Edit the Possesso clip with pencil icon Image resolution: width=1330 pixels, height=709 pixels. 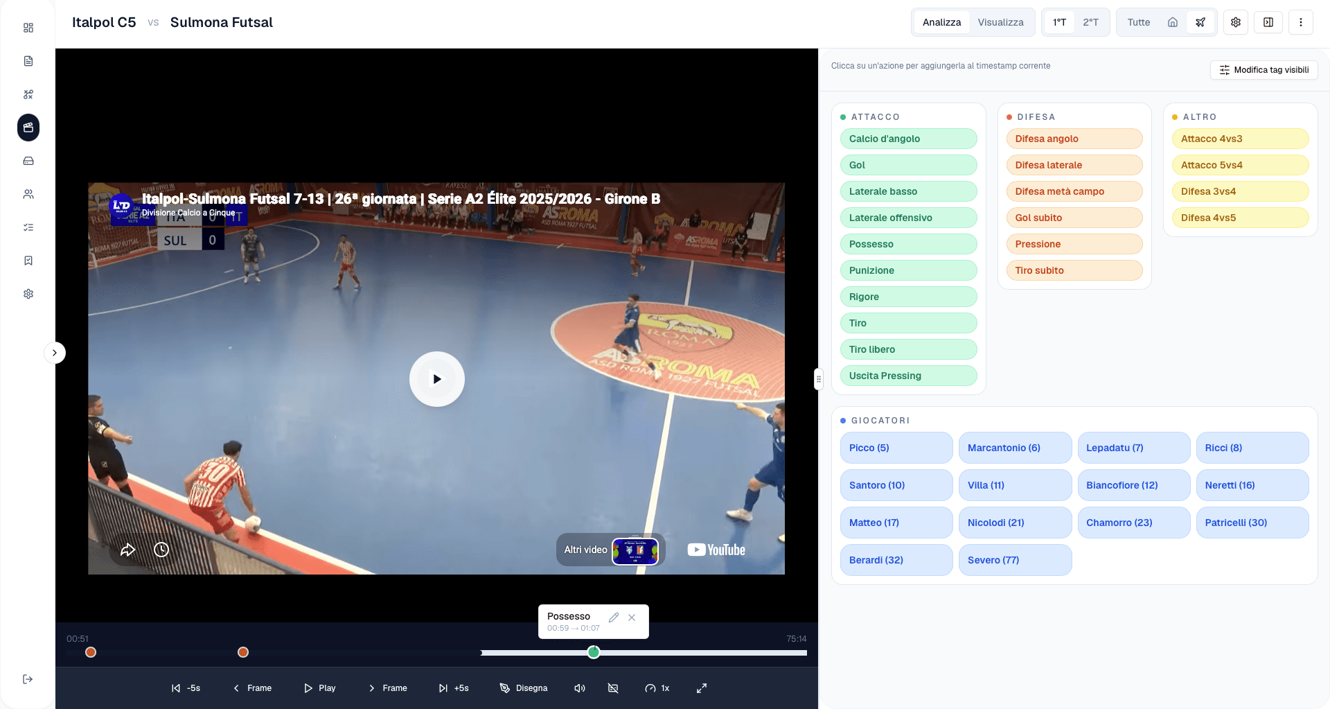(x=614, y=618)
